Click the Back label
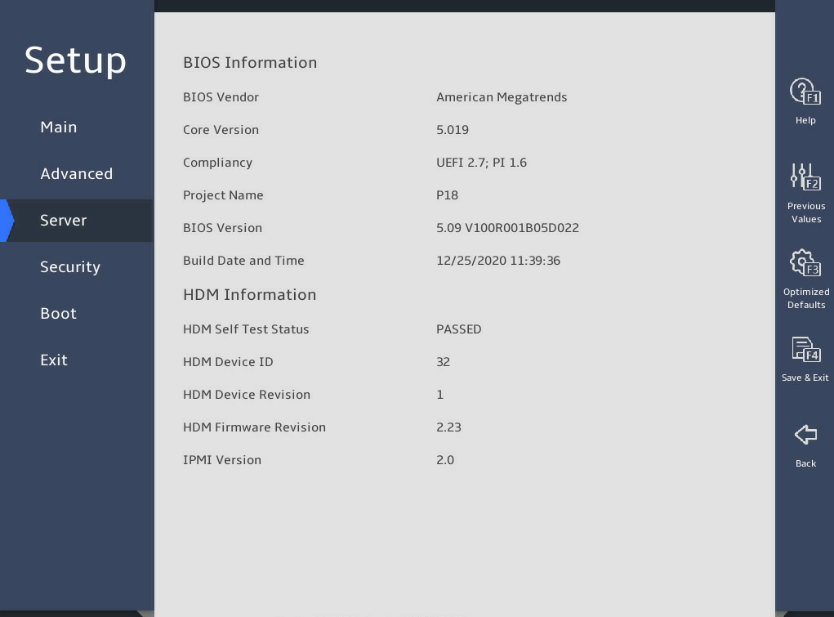Viewport: 834px width, 617px height. [x=805, y=463]
